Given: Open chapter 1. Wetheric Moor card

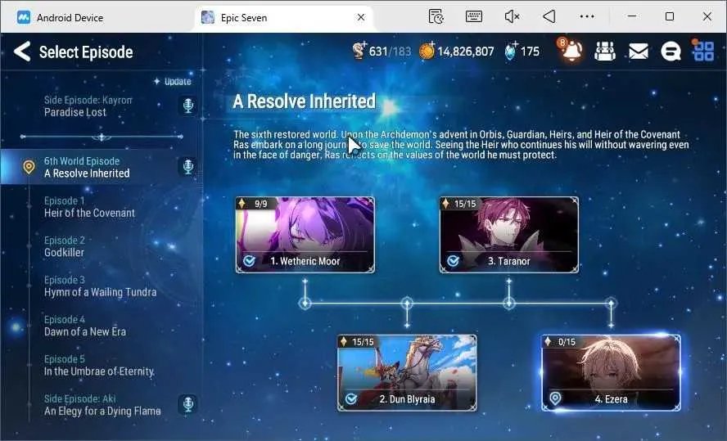Looking at the screenshot, I should 305,235.
